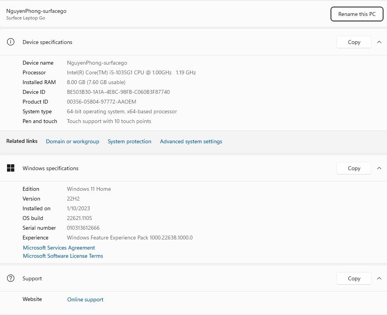Image resolution: width=387 pixels, height=315 pixels.
Task: Select the Product ID value 00356-05804-97772-AAOEM
Action: coord(102,102)
